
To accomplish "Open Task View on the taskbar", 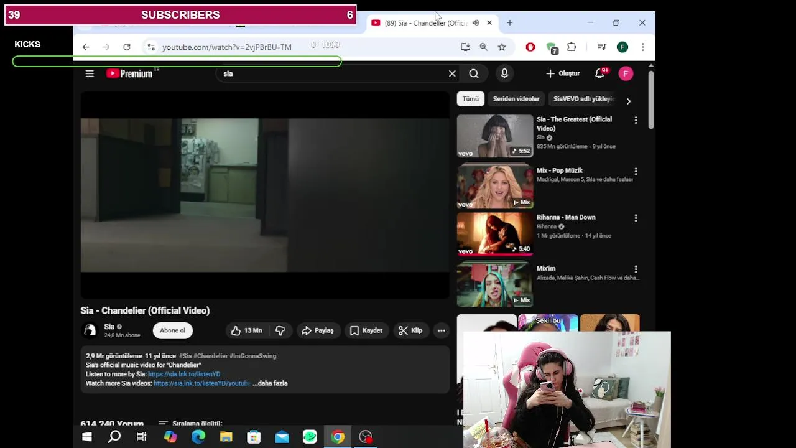I will pos(142,437).
